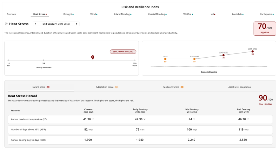Open the Earthquake tab
Viewport: 278px width, 149px height.
[267, 14]
